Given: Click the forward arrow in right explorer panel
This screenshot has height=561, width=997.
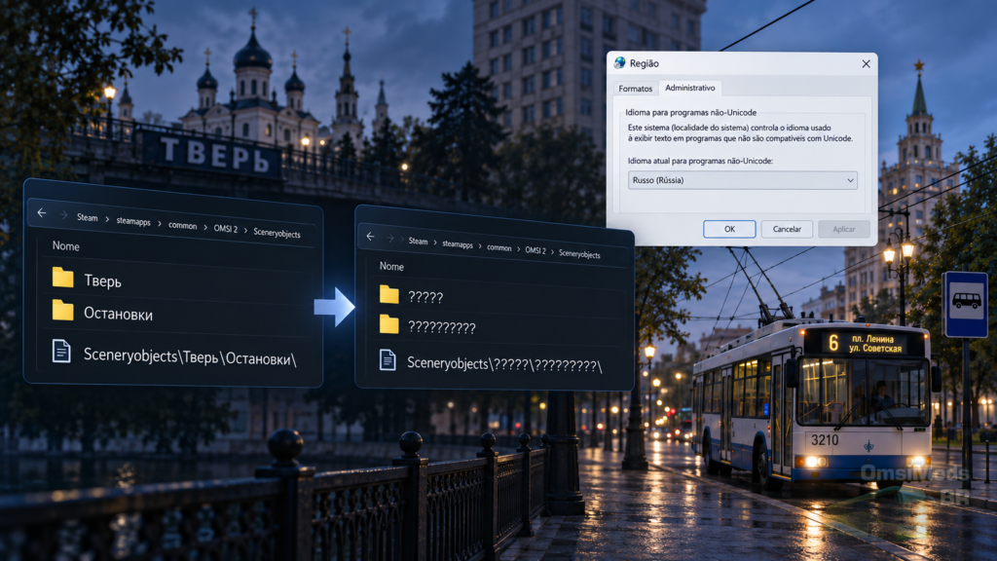Looking at the screenshot, I should pos(389,239).
